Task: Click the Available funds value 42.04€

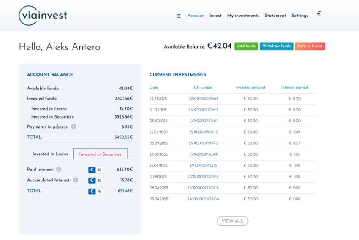Action: pyautogui.click(x=125, y=89)
